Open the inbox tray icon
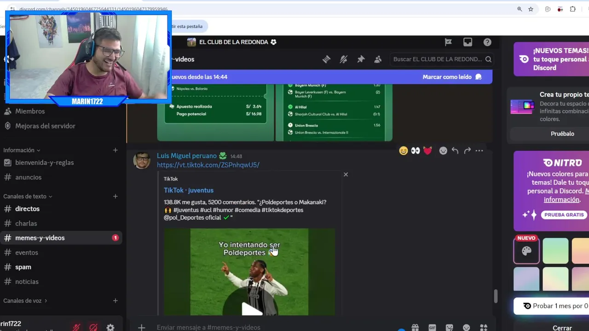 tap(468, 42)
